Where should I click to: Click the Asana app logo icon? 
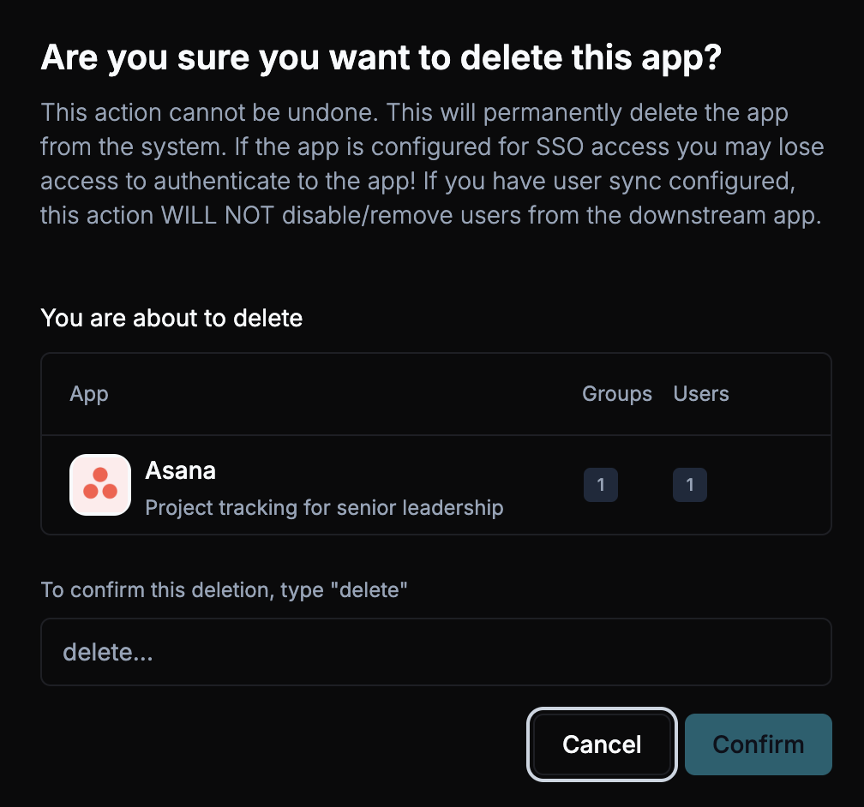99,485
